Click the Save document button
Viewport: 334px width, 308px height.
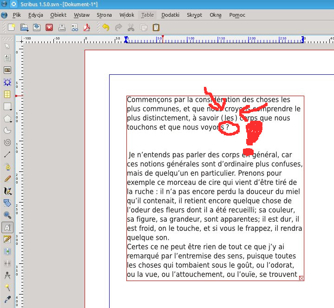(x=36, y=27)
